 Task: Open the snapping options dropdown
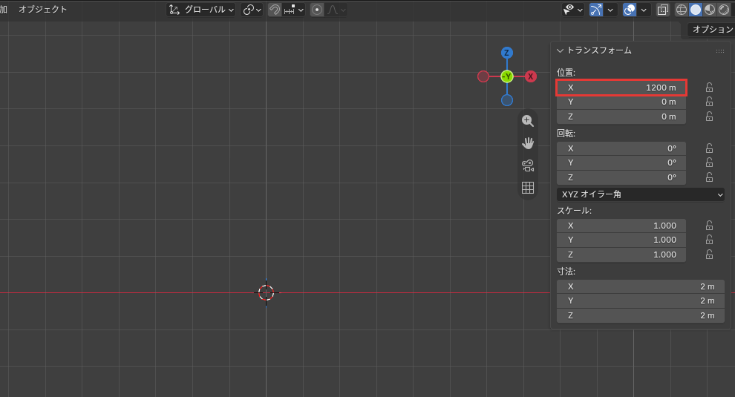point(294,10)
